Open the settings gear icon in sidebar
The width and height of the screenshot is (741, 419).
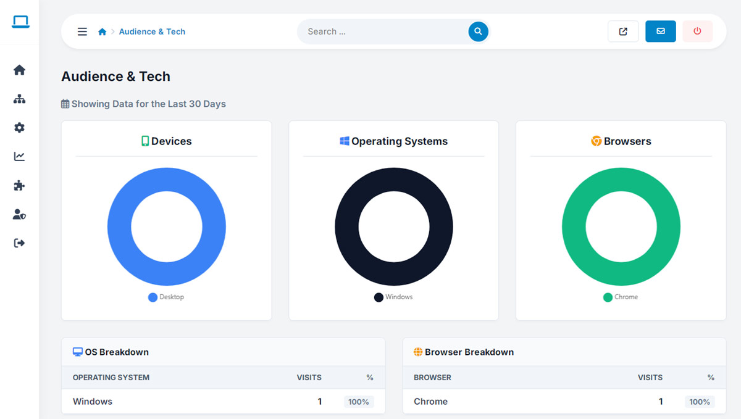[x=19, y=128]
